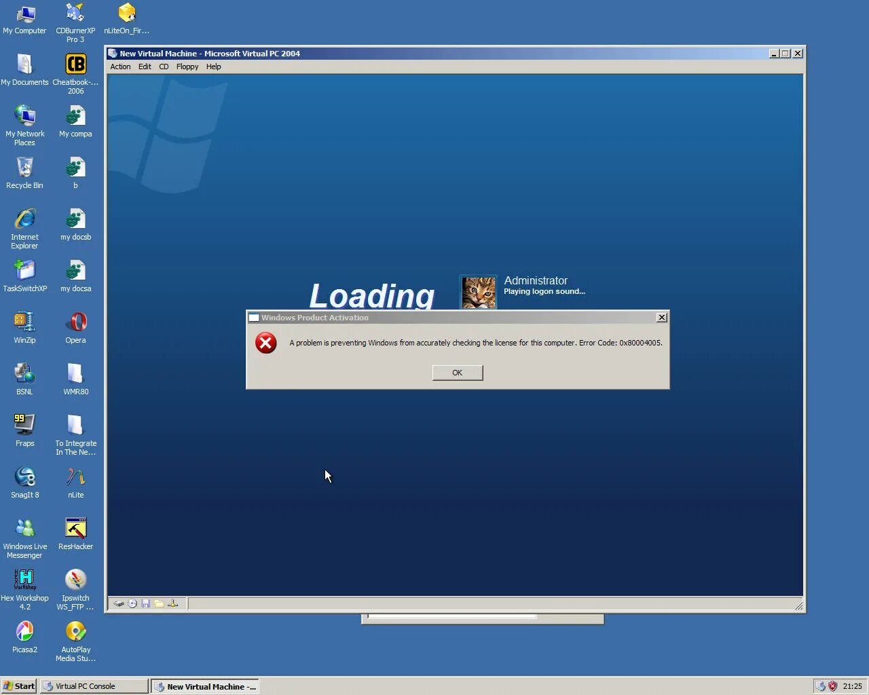Screen dimensions: 869x695
Task: Open the Action menu in Virtual PC
Action: coord(120,67)
